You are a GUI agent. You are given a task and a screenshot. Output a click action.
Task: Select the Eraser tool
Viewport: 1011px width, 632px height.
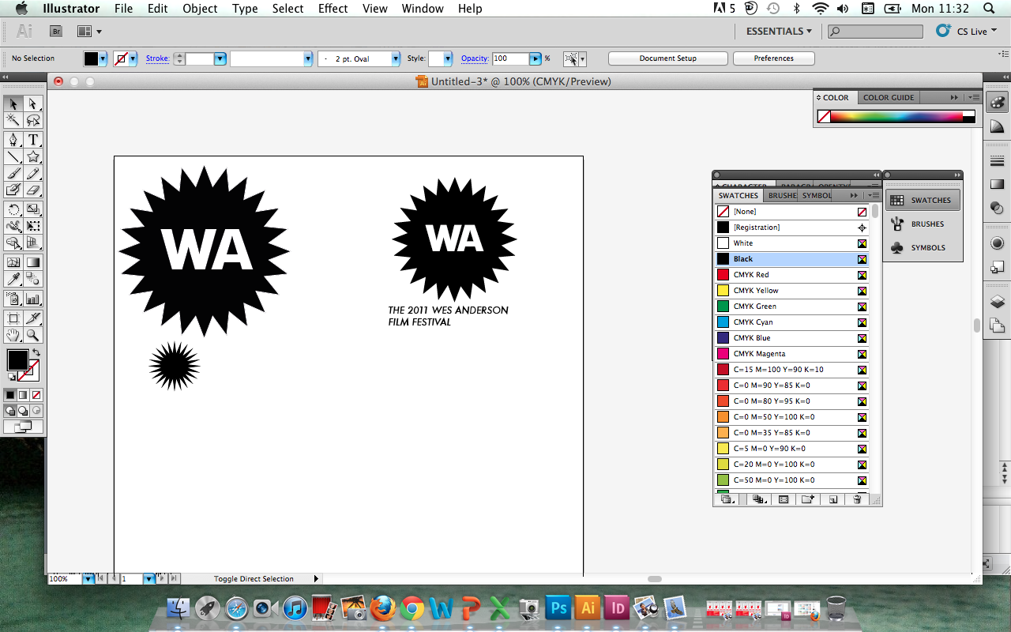coord(33,190)
